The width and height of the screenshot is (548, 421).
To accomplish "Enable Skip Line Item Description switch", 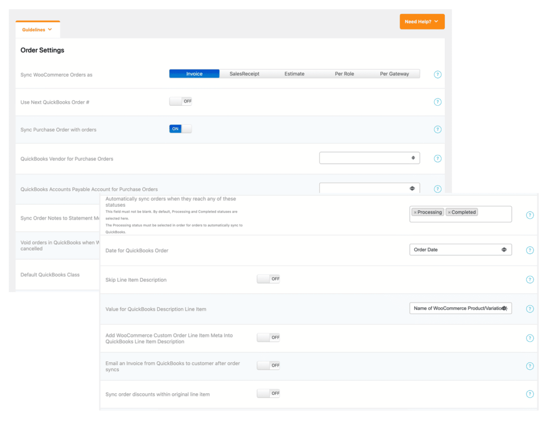I will pyautogui.click(x=269, y=279).
